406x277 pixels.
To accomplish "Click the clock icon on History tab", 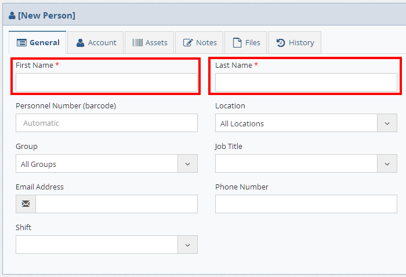I will pyautogui.click(x=281, y=43).
